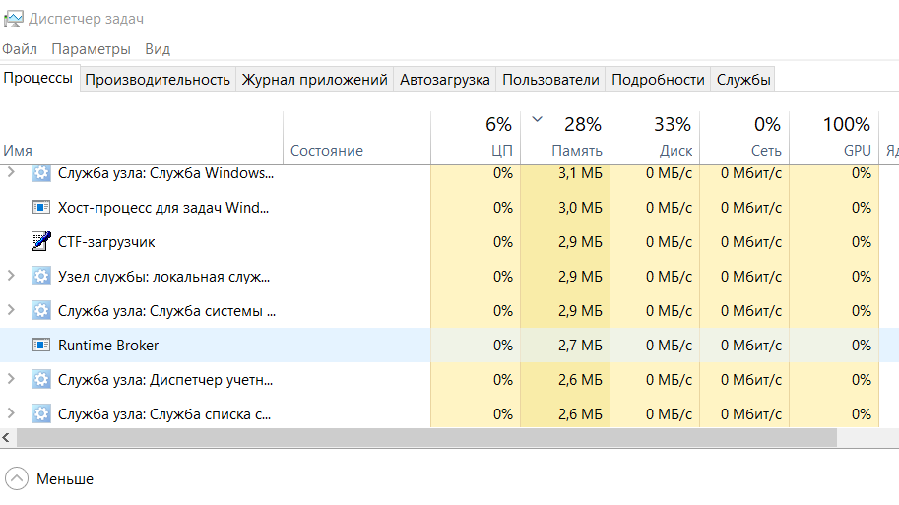This screenshot has width=899, height=505.
Task: Open the Файл menu
Action: point(20,49)
